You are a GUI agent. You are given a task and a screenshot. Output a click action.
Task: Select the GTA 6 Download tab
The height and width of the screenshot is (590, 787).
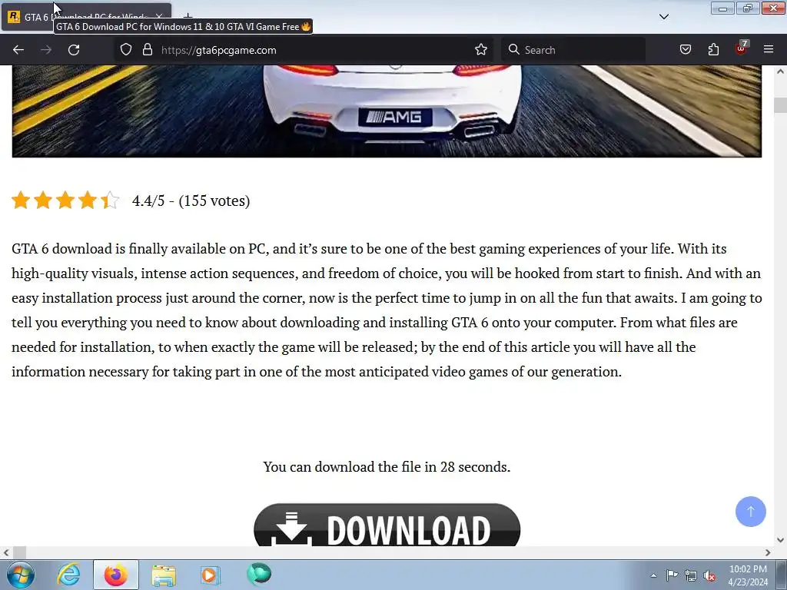tap(86, 17)
